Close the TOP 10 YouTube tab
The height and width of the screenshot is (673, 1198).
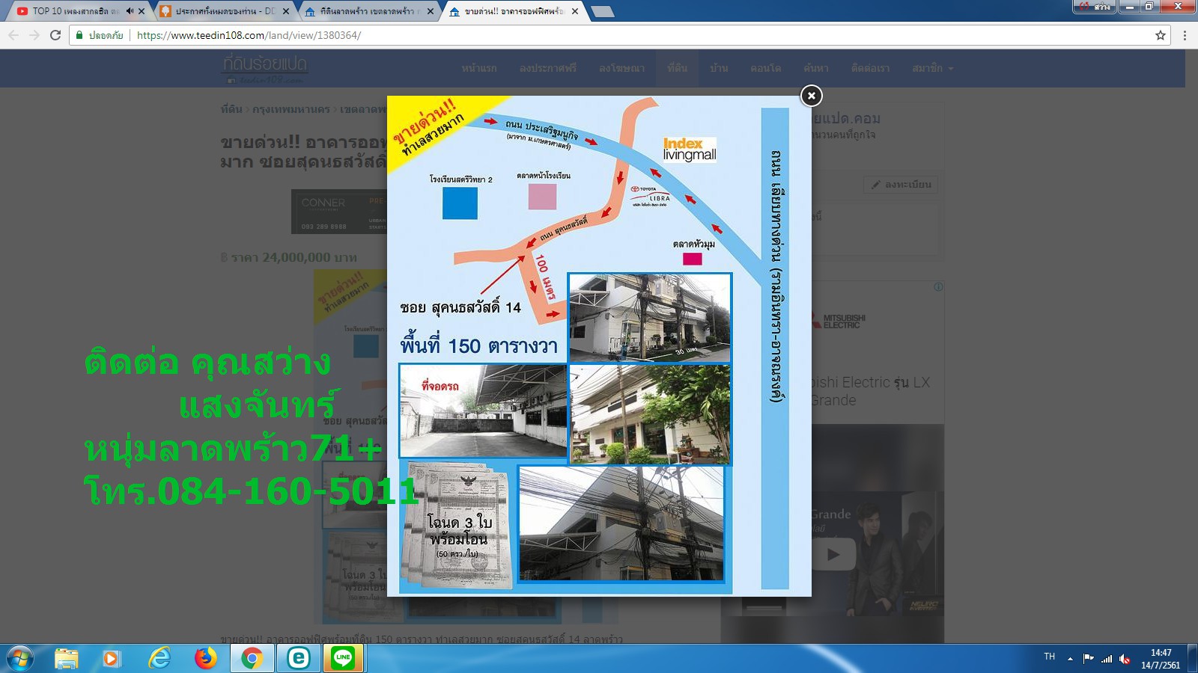click(x=142, y=11)
